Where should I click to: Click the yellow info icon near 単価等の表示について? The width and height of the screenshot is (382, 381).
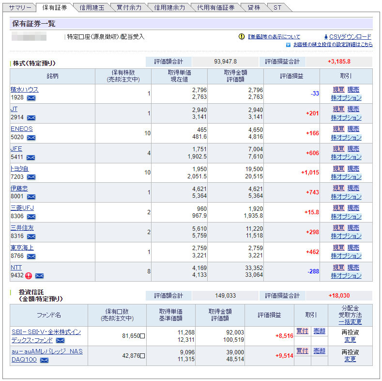[242, 37]
